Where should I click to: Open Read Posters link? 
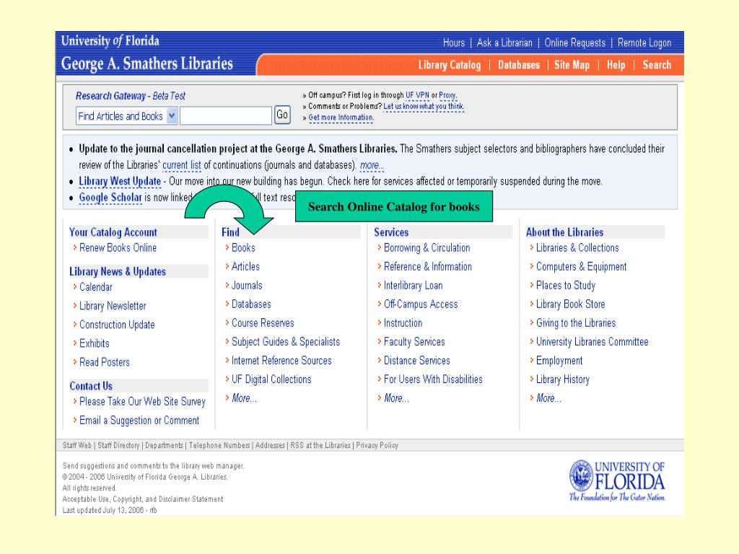tap(105, 362)
